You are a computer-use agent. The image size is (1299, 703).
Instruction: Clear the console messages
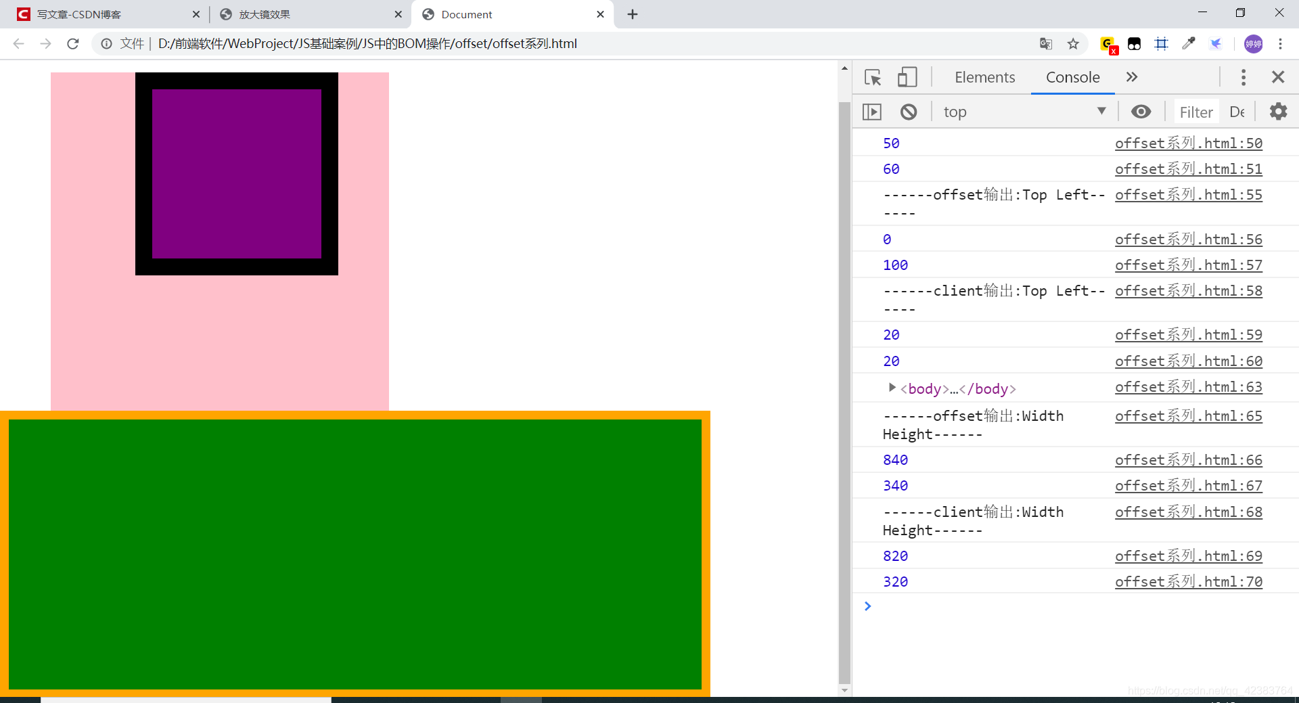(x=909, y=112)
